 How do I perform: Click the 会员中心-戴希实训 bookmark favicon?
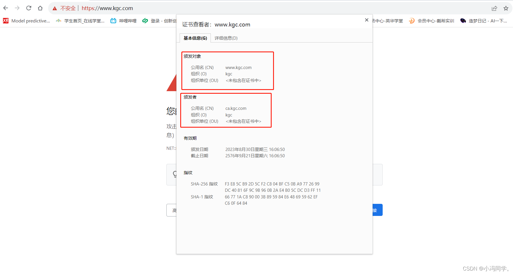(412, 21)
